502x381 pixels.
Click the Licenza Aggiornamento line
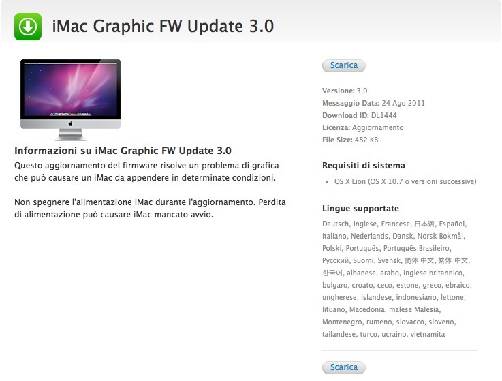362,127
